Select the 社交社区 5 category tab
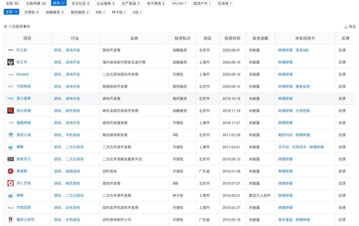Viewport: 359px width, 226px height. (x=80, y=3)
